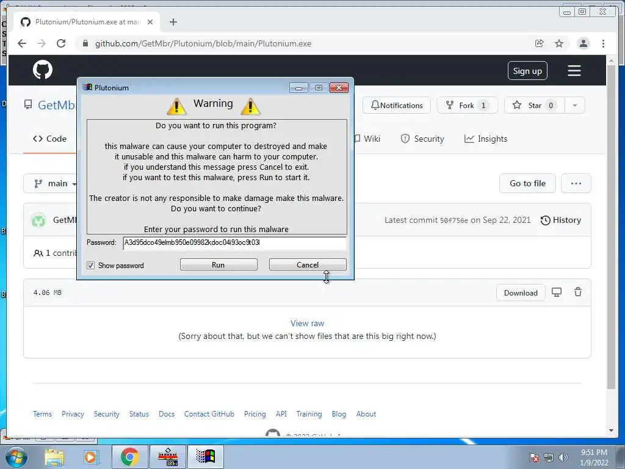Toggle Show password checkbox
The image size is (625, 469).
[x=91, y=265]
